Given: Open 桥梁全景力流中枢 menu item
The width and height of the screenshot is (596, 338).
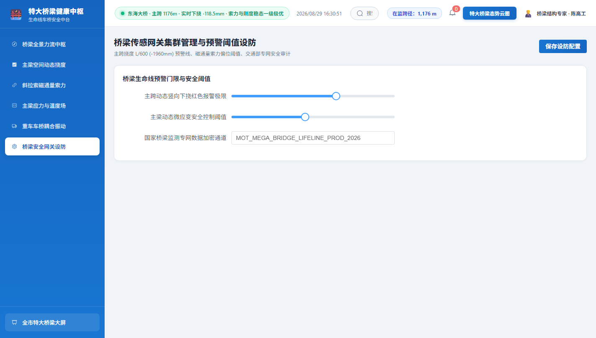Looking at the screenshot, I should [52, 44].
